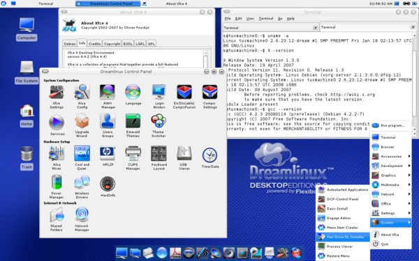Click the About Xfce info scrollbar
This screenshot has height=261, width=419.
205,59
